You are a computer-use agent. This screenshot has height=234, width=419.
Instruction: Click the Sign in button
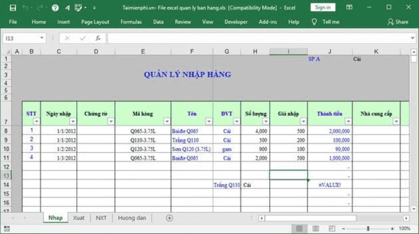coord(323,7)
